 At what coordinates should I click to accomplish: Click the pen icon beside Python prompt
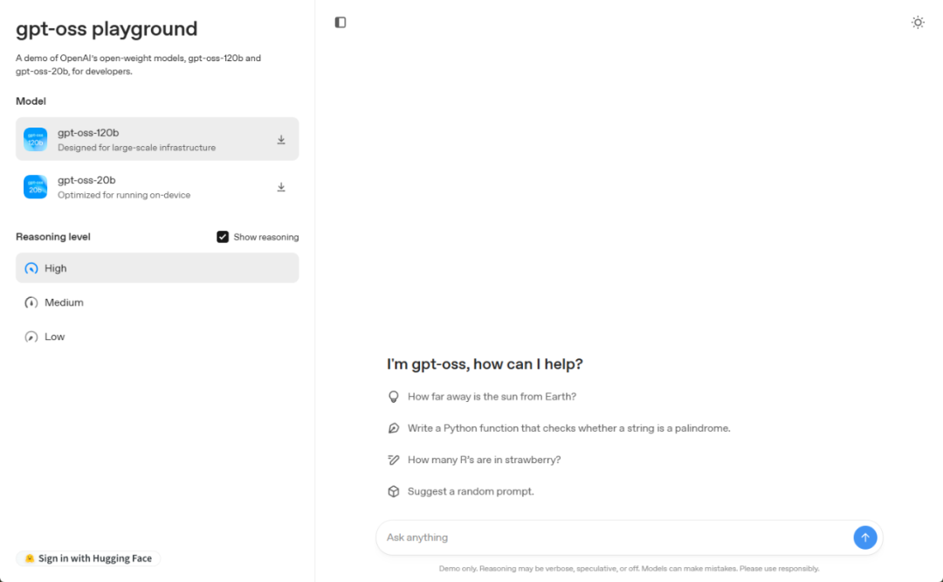(x=393, y=428)
